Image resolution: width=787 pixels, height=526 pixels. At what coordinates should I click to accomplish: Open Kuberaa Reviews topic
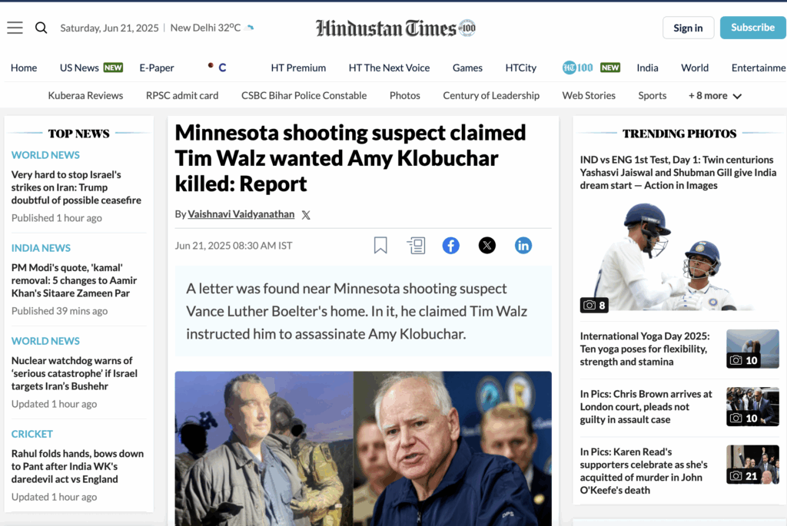[x=85, y=95]
